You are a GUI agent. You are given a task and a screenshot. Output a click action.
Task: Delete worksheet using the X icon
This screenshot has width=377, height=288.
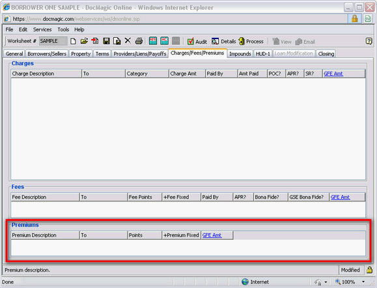(128, 41)
